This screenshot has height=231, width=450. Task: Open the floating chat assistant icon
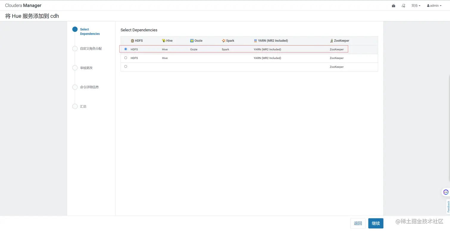446,192
